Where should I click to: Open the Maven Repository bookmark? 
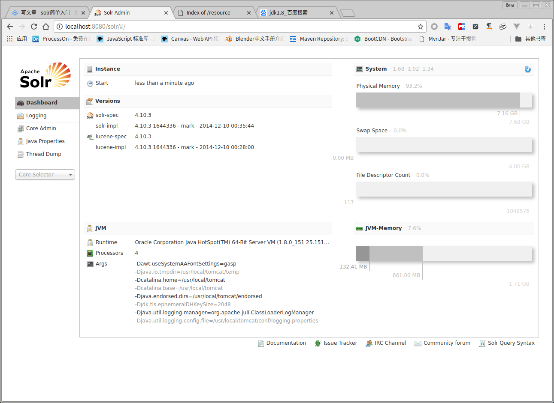click(319, 39)
